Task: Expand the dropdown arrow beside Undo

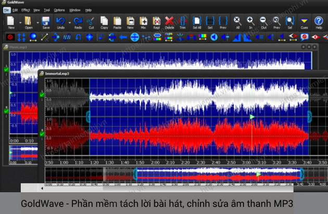Action: pos(69,22)
